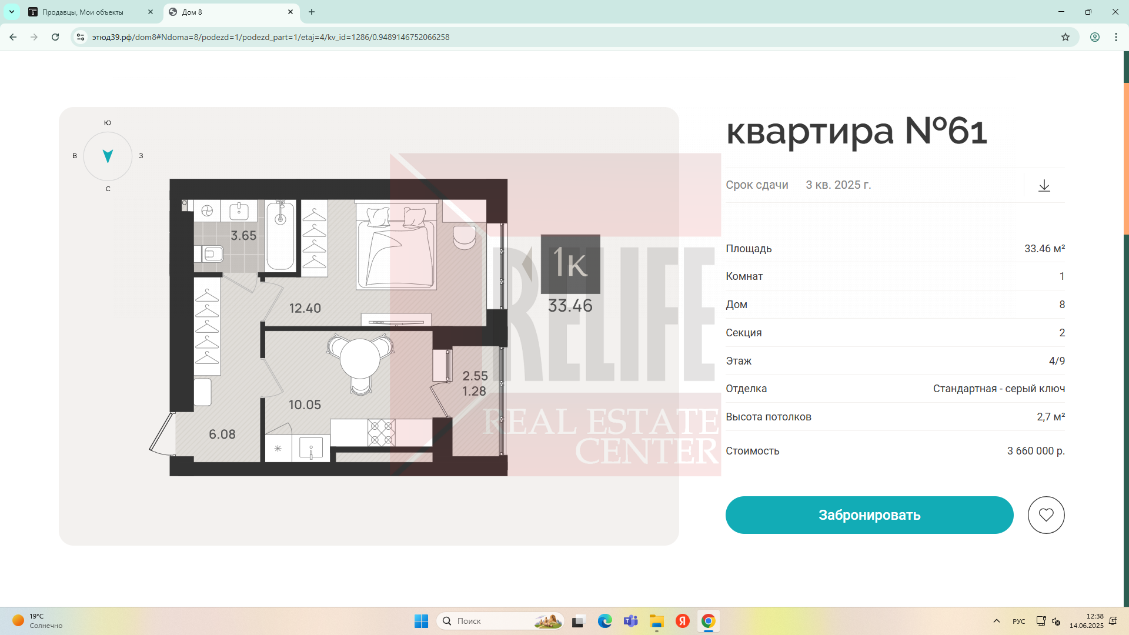The image size is (1129, 635).
Task: Open the Windows Start menu
Action: pyautogui.click(x=421, y=621)
